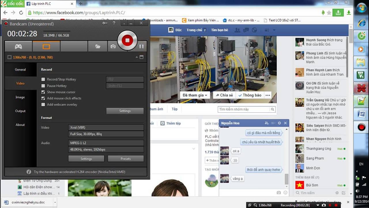Attach photo in chat camera icon
The height and width of the screenshot is (208, 369).
(x=278, y=192)
